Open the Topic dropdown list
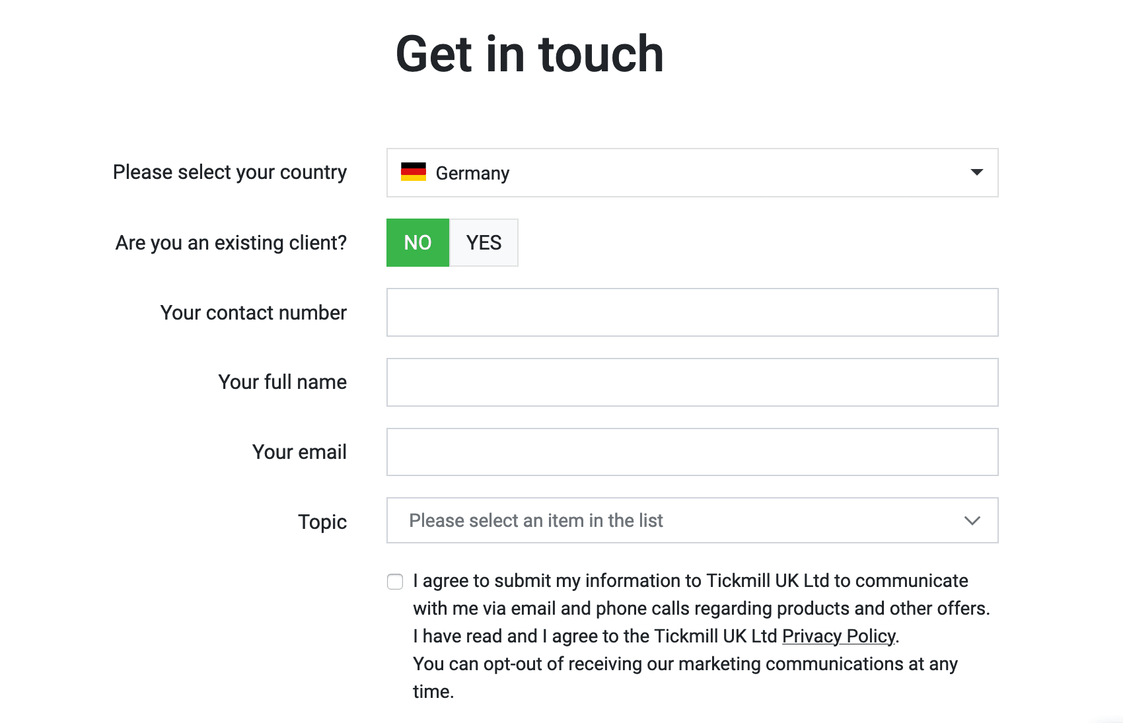Viewport: 1123px width, 723px height. [x=692, y=521]
